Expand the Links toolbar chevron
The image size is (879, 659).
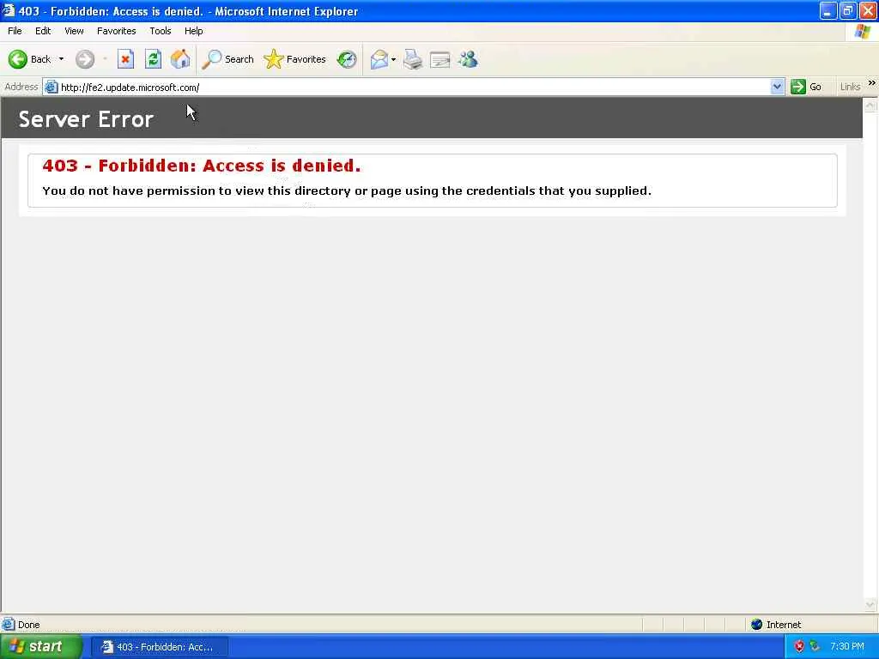click(872, 83)
